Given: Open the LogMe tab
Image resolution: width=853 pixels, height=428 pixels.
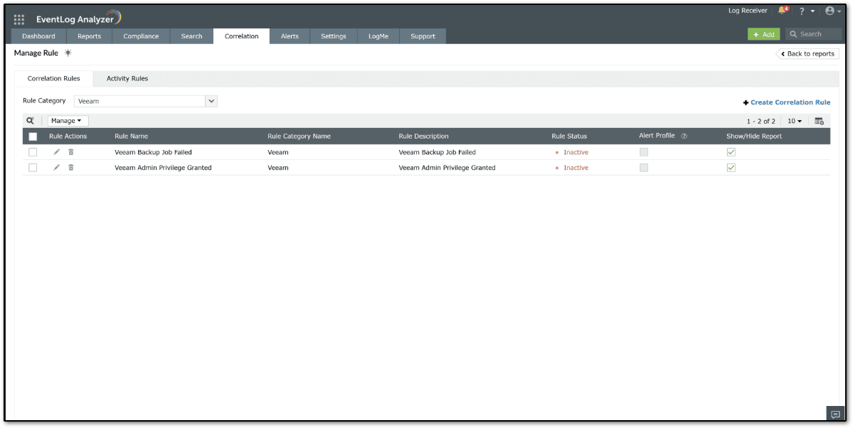Looking at the screenshot, I should click(x=378, y=36).
